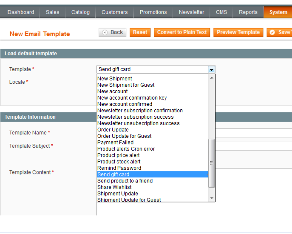Image resolution: width=292 pixels, height=234 pixels.
Task: Click the Save button checkmark icon
Action: 272,32
